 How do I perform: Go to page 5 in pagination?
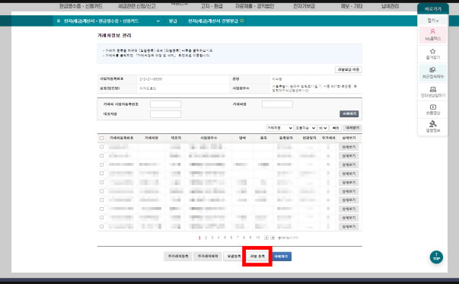coord(225,238)
